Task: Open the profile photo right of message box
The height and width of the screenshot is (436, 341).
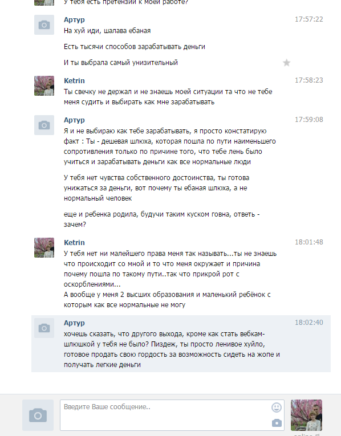Action: [x=306, y=415]
